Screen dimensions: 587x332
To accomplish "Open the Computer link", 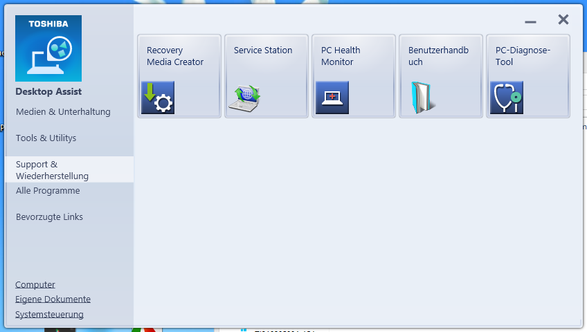I will point(35,284).
